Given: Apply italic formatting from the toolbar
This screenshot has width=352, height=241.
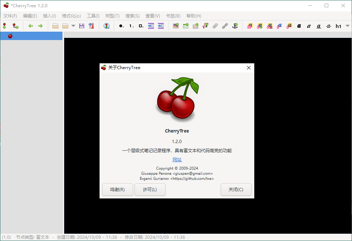Looking at the screenshot, I should coord(309,26).
